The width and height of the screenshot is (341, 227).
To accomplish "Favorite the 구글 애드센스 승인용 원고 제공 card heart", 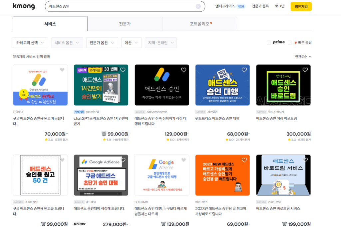I will click(x=62, y=70).
